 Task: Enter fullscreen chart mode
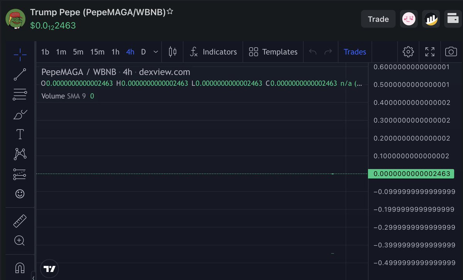pos(429,52)
